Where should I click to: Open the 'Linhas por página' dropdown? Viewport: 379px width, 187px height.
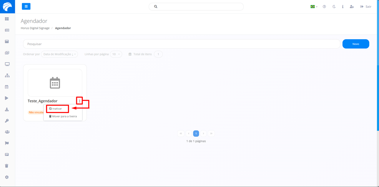tap(116, 54)
